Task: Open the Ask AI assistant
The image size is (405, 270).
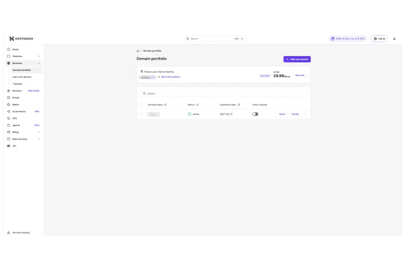Action: pos(379,39)
